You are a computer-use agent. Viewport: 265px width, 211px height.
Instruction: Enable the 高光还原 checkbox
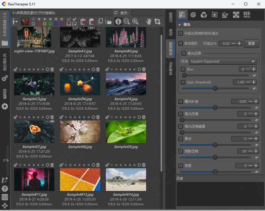point(184,53)
